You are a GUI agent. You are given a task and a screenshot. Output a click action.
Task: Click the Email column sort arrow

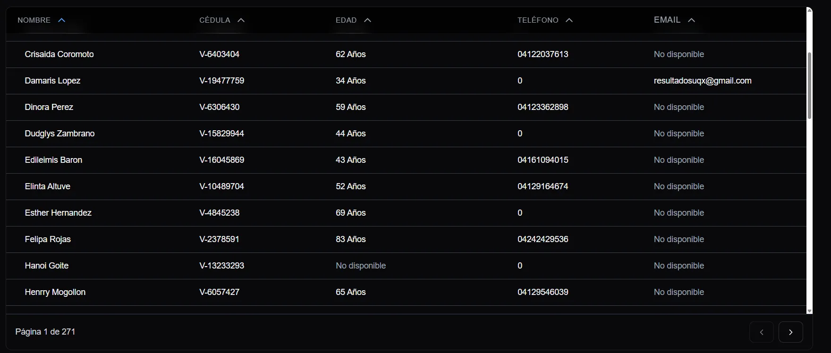click(x=691, y=20)
